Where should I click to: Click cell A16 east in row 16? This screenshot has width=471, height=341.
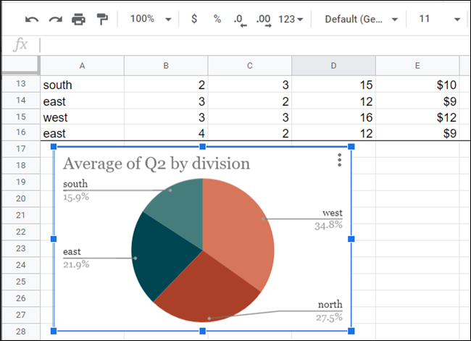tap(82, 133)
